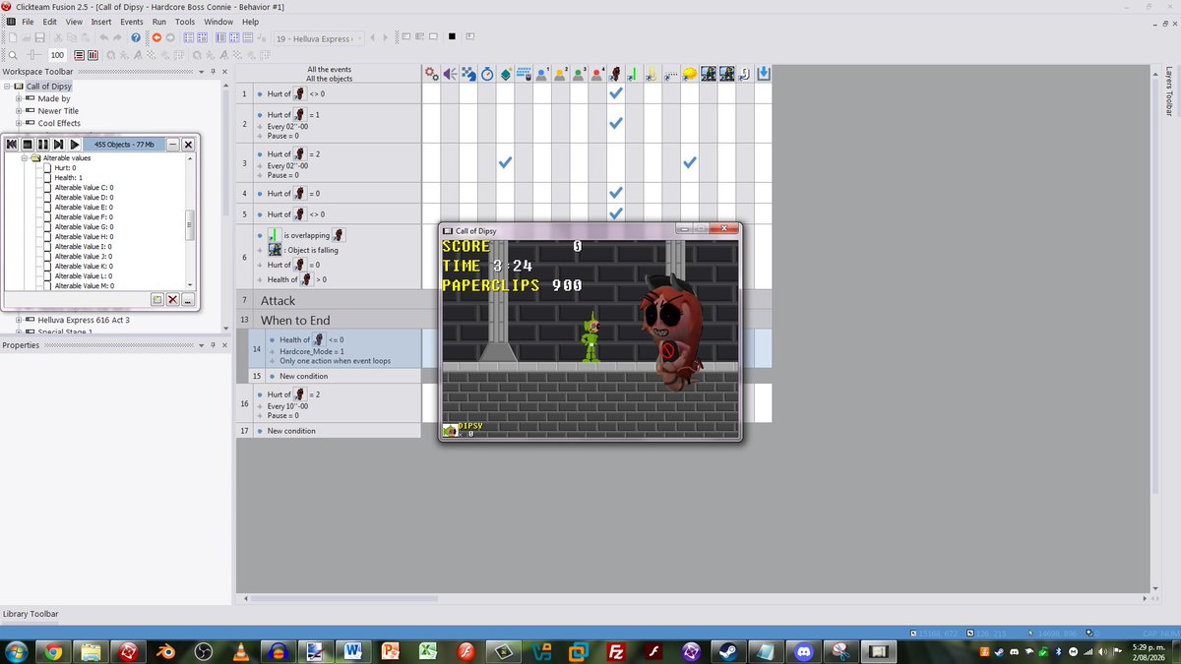Click the Player 1 column icon
The height and width of the screenshot is (664, 1181).
tap(541, 74)
